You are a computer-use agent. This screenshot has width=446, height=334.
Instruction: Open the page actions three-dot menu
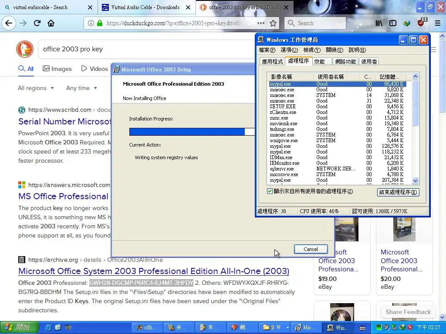tap(260, 23)
